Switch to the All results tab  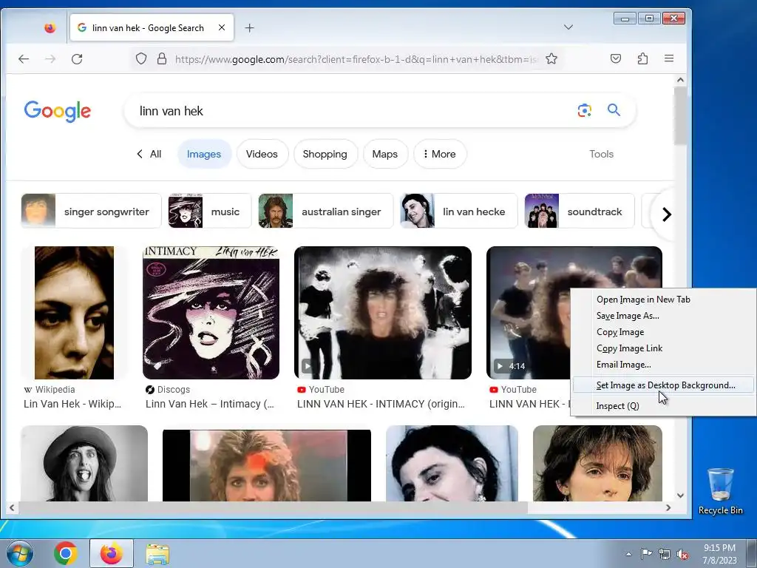click(x=149, y=154)
